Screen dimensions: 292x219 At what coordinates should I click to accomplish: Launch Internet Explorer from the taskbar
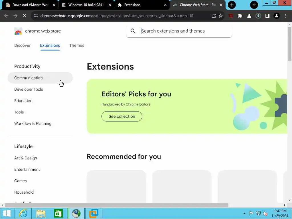pyautogui.click(x=23, y=213)
